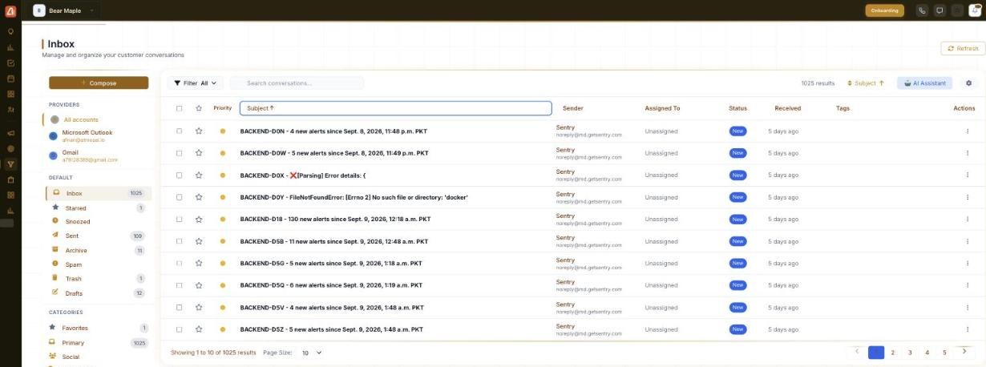Open the Starred folder

[99, 208]
